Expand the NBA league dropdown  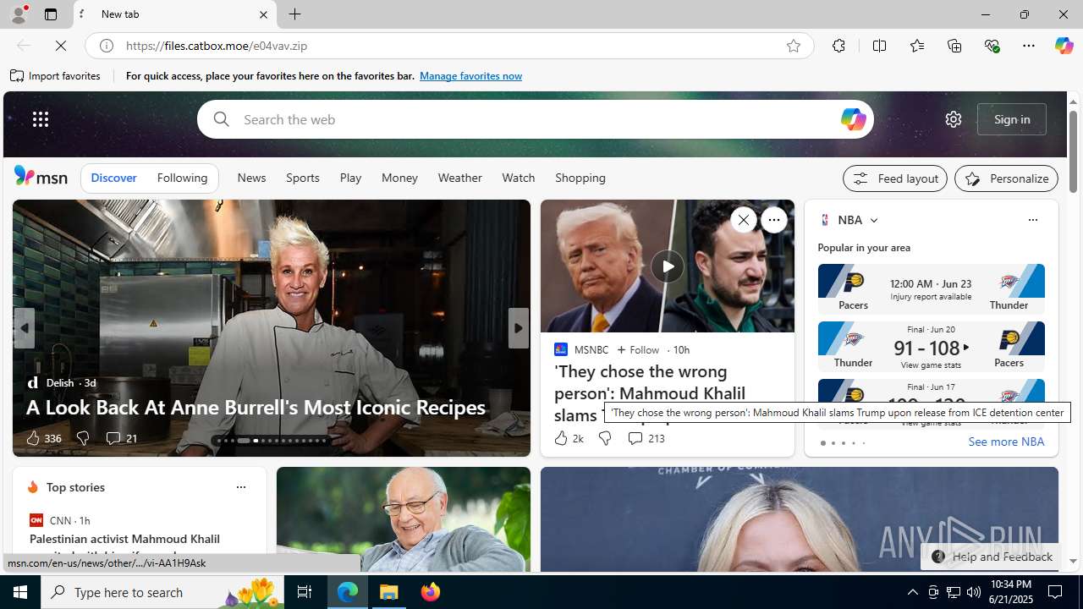pos(873,220)
